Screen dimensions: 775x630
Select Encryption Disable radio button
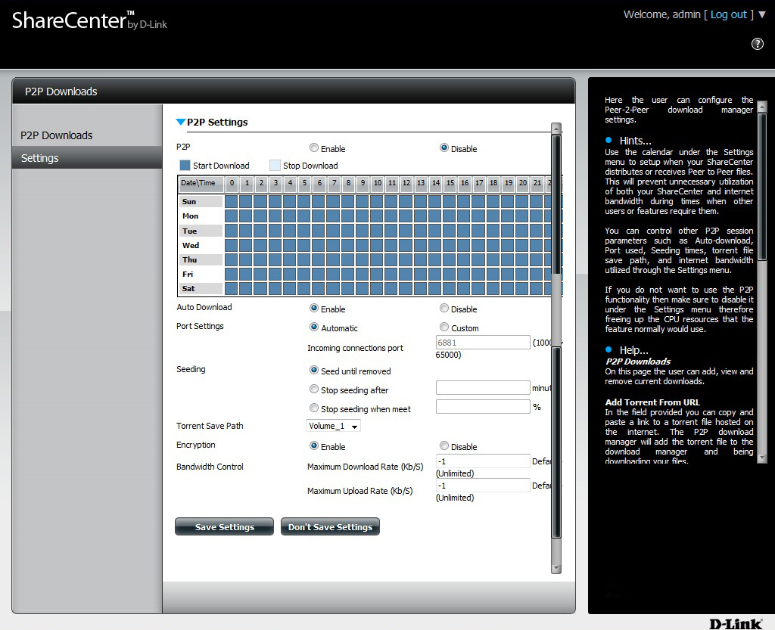(x=444, y=445)
